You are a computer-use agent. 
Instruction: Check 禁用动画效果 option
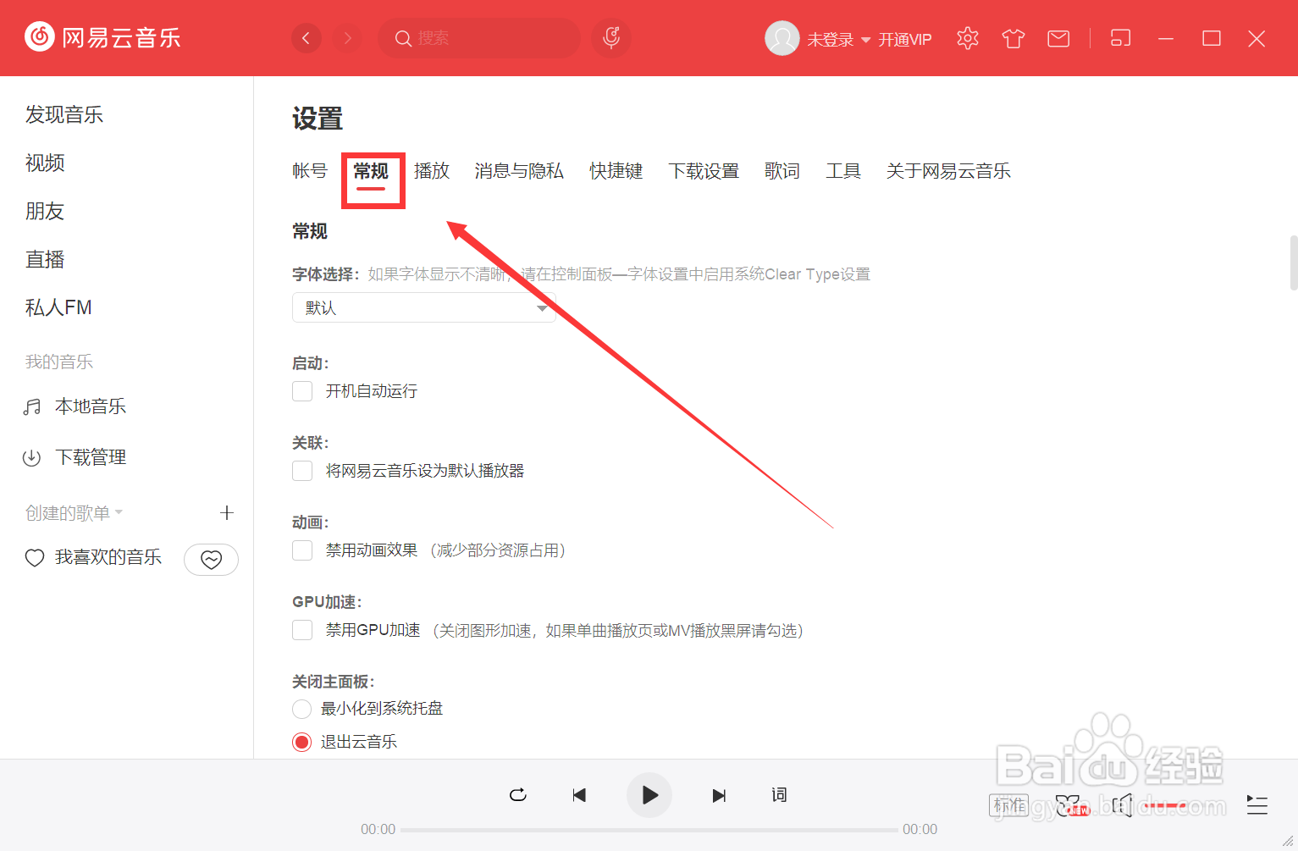point(302,550)
